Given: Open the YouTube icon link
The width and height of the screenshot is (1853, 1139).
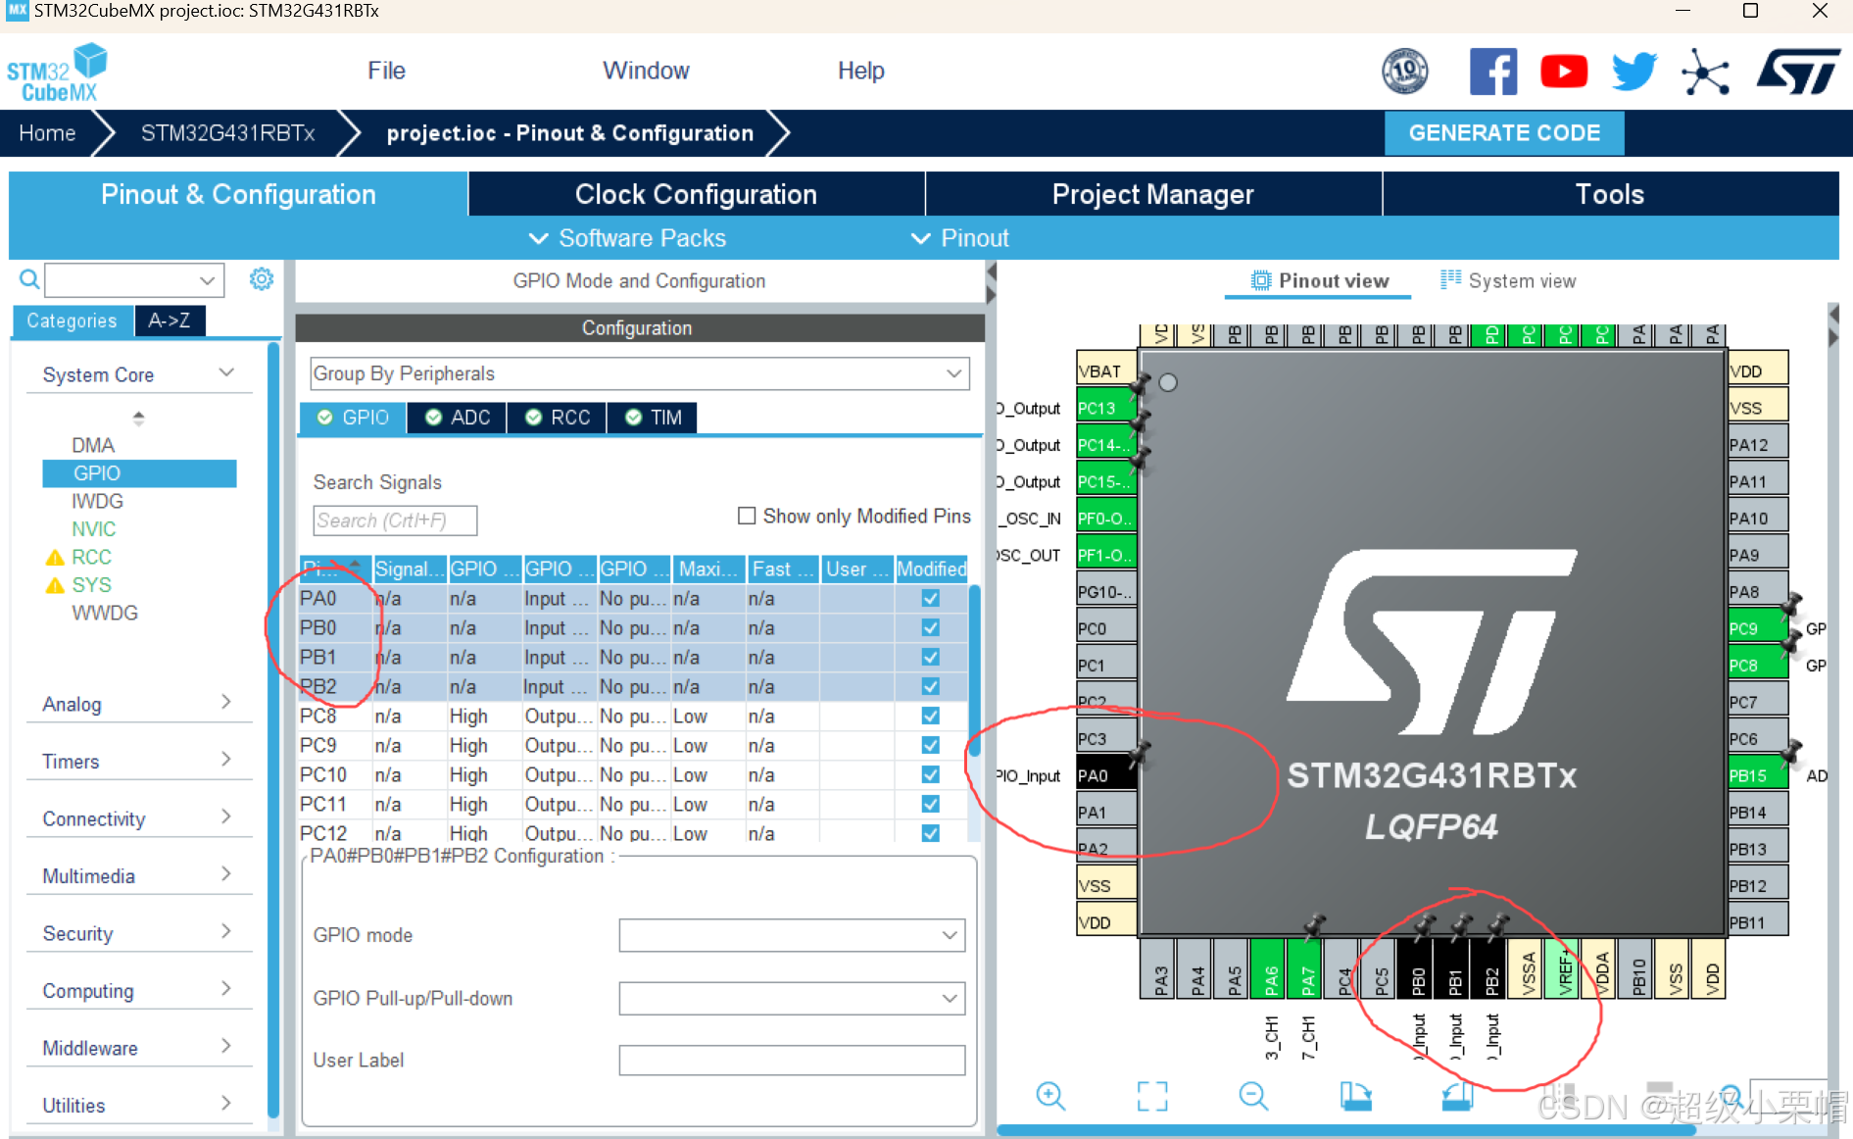Looking at the screenshot, I should point(1564,72).
